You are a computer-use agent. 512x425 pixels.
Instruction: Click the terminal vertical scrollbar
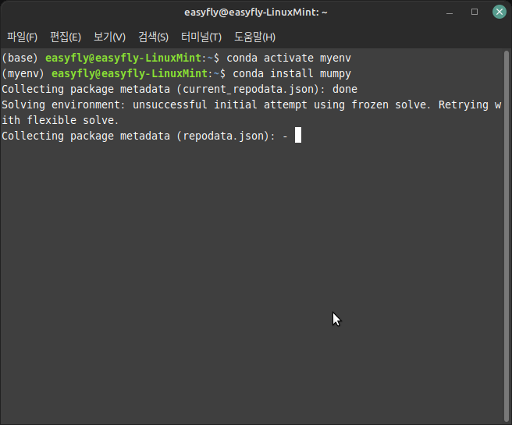coord(507,235)
